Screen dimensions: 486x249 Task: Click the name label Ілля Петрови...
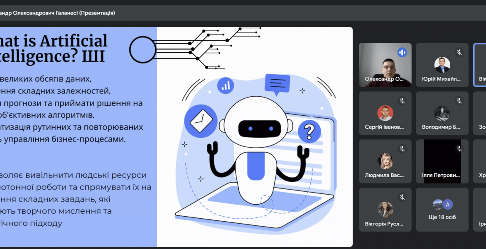click(x=441, y=175)
